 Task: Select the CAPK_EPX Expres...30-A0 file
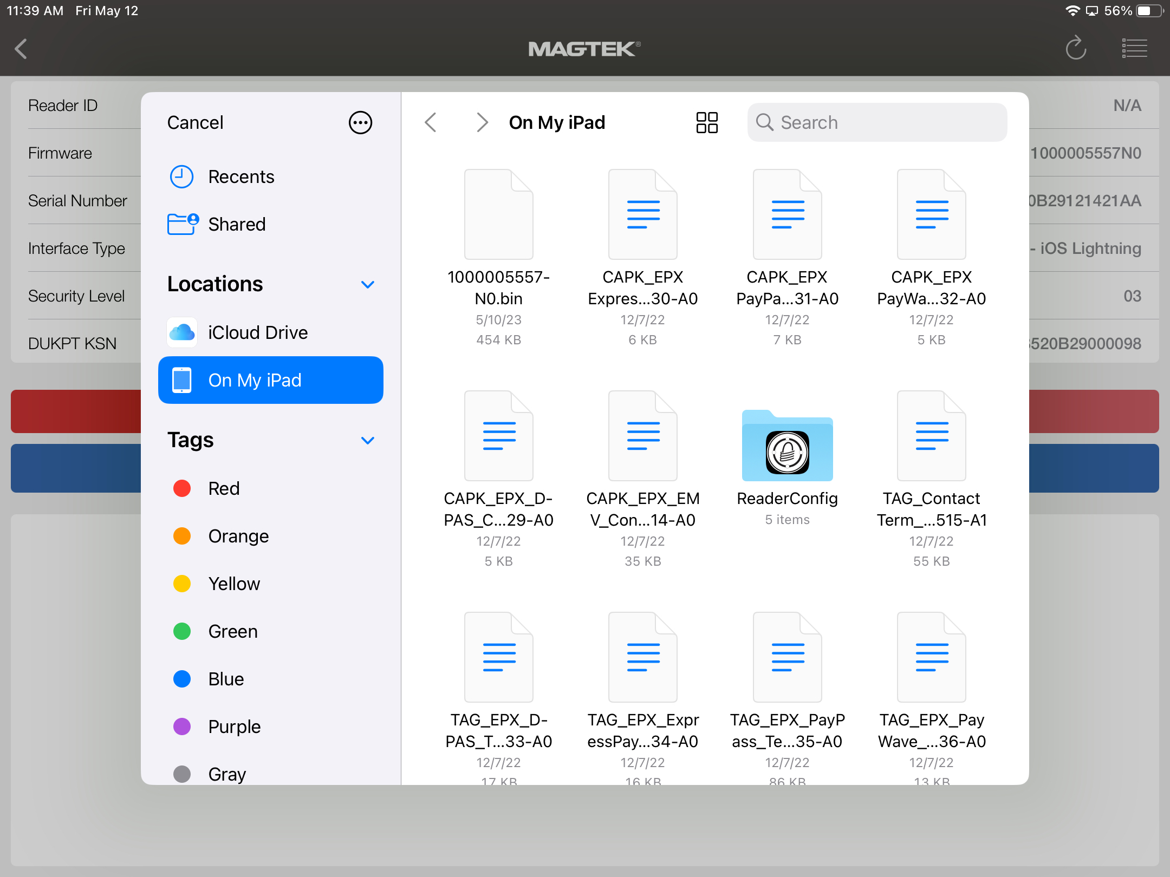click(x=643, y=257)
